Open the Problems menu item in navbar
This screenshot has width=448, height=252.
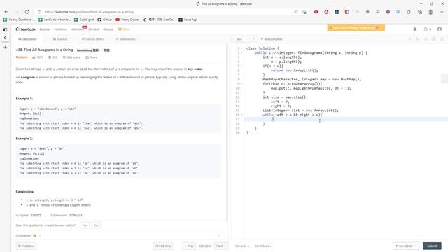[x=61, y=29]
